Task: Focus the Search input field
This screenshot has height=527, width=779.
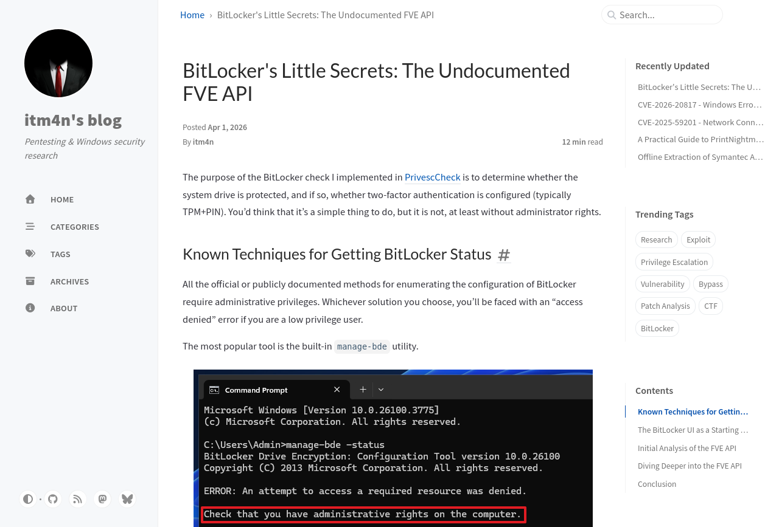Action: point(668,15)
